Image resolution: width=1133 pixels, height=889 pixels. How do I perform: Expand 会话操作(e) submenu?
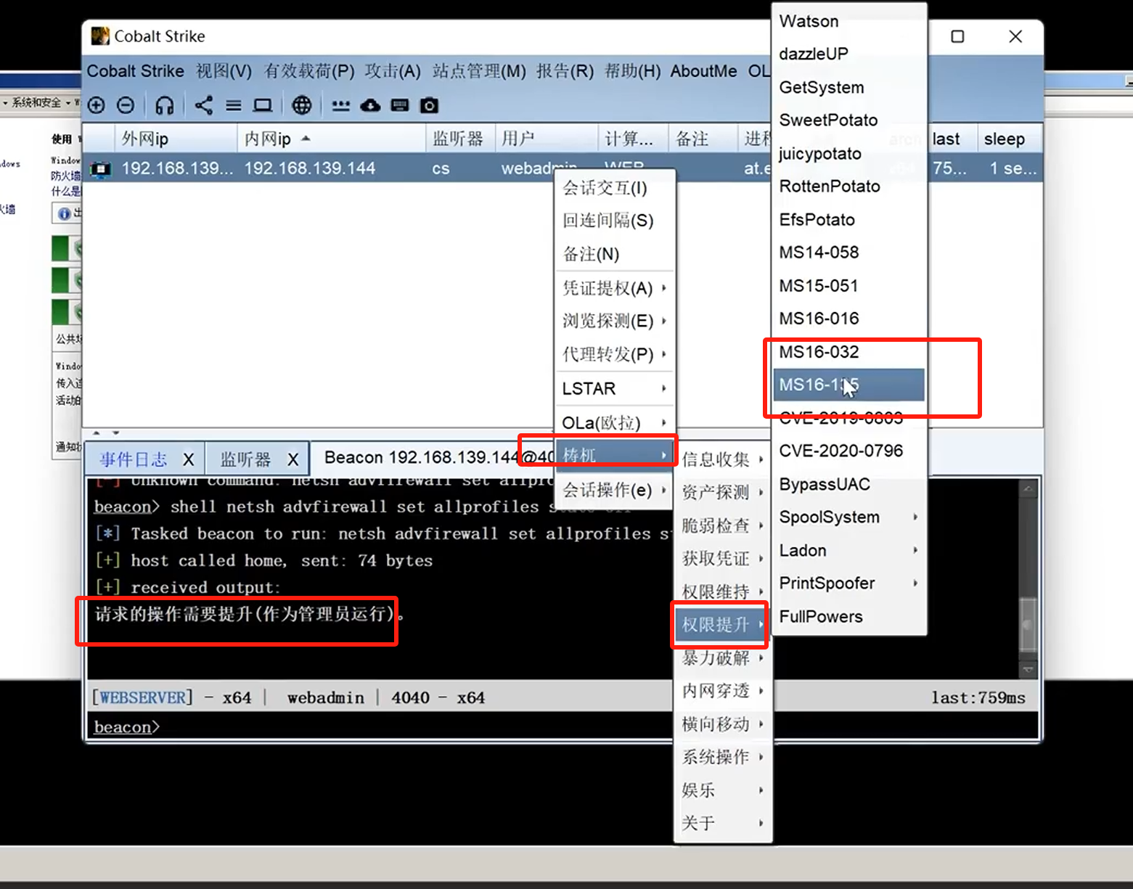tap(615, 491)
